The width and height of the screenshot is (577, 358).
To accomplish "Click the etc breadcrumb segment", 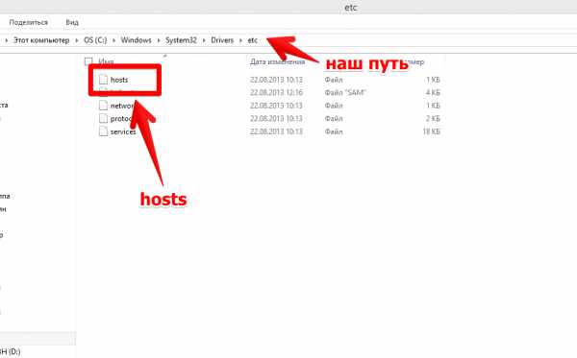I will click(x=252, y=40).
